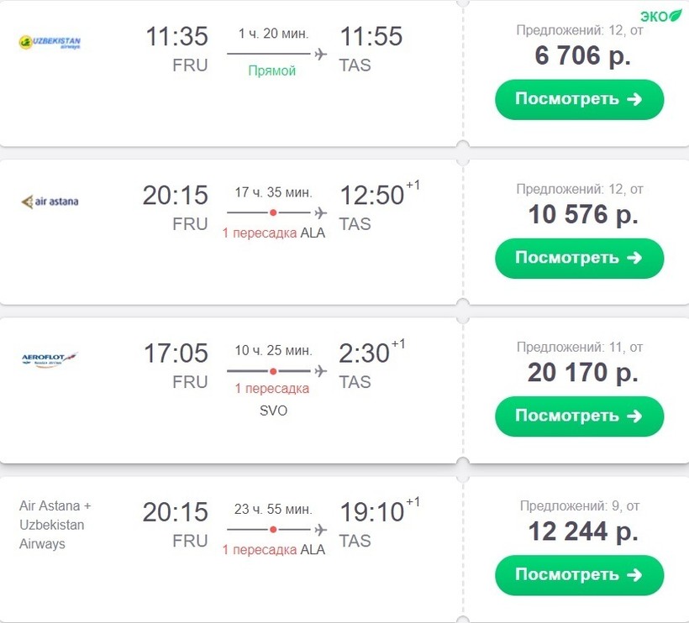Click the Air Astana logo
The width and height of the screenshot is (689, 623).
coord(50,202)
